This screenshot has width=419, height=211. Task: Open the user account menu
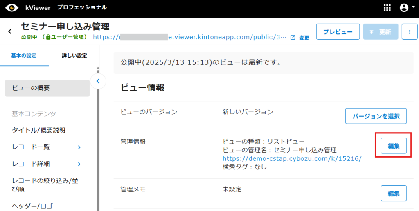(x=404, y=8)
